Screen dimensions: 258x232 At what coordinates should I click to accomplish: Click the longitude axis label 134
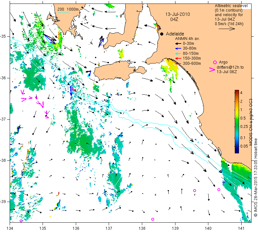coord(10,228)
